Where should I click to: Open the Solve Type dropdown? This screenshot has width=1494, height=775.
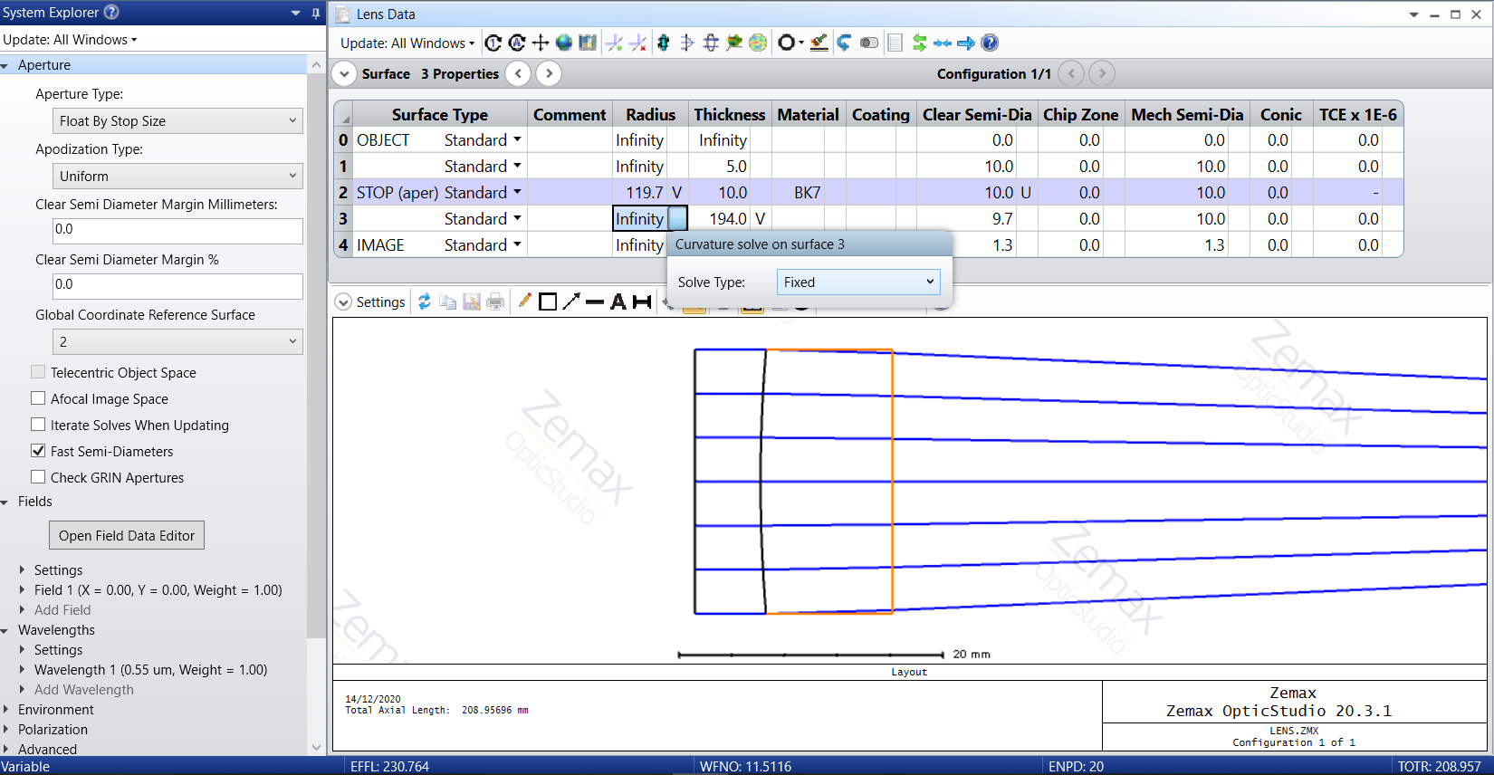[x=857, y=282]
